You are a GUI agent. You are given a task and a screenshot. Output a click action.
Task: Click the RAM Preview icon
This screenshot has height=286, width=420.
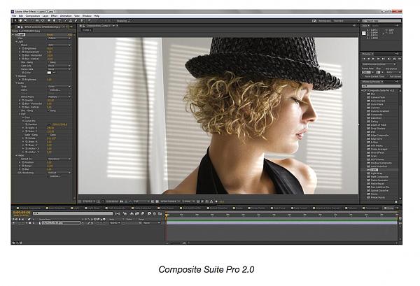coord(400,59)
